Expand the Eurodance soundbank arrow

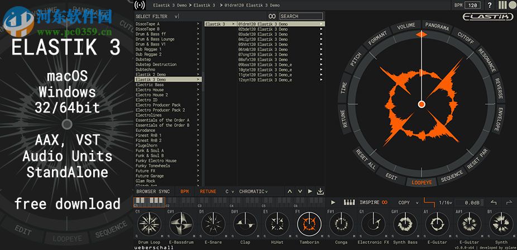click(198, 130)
